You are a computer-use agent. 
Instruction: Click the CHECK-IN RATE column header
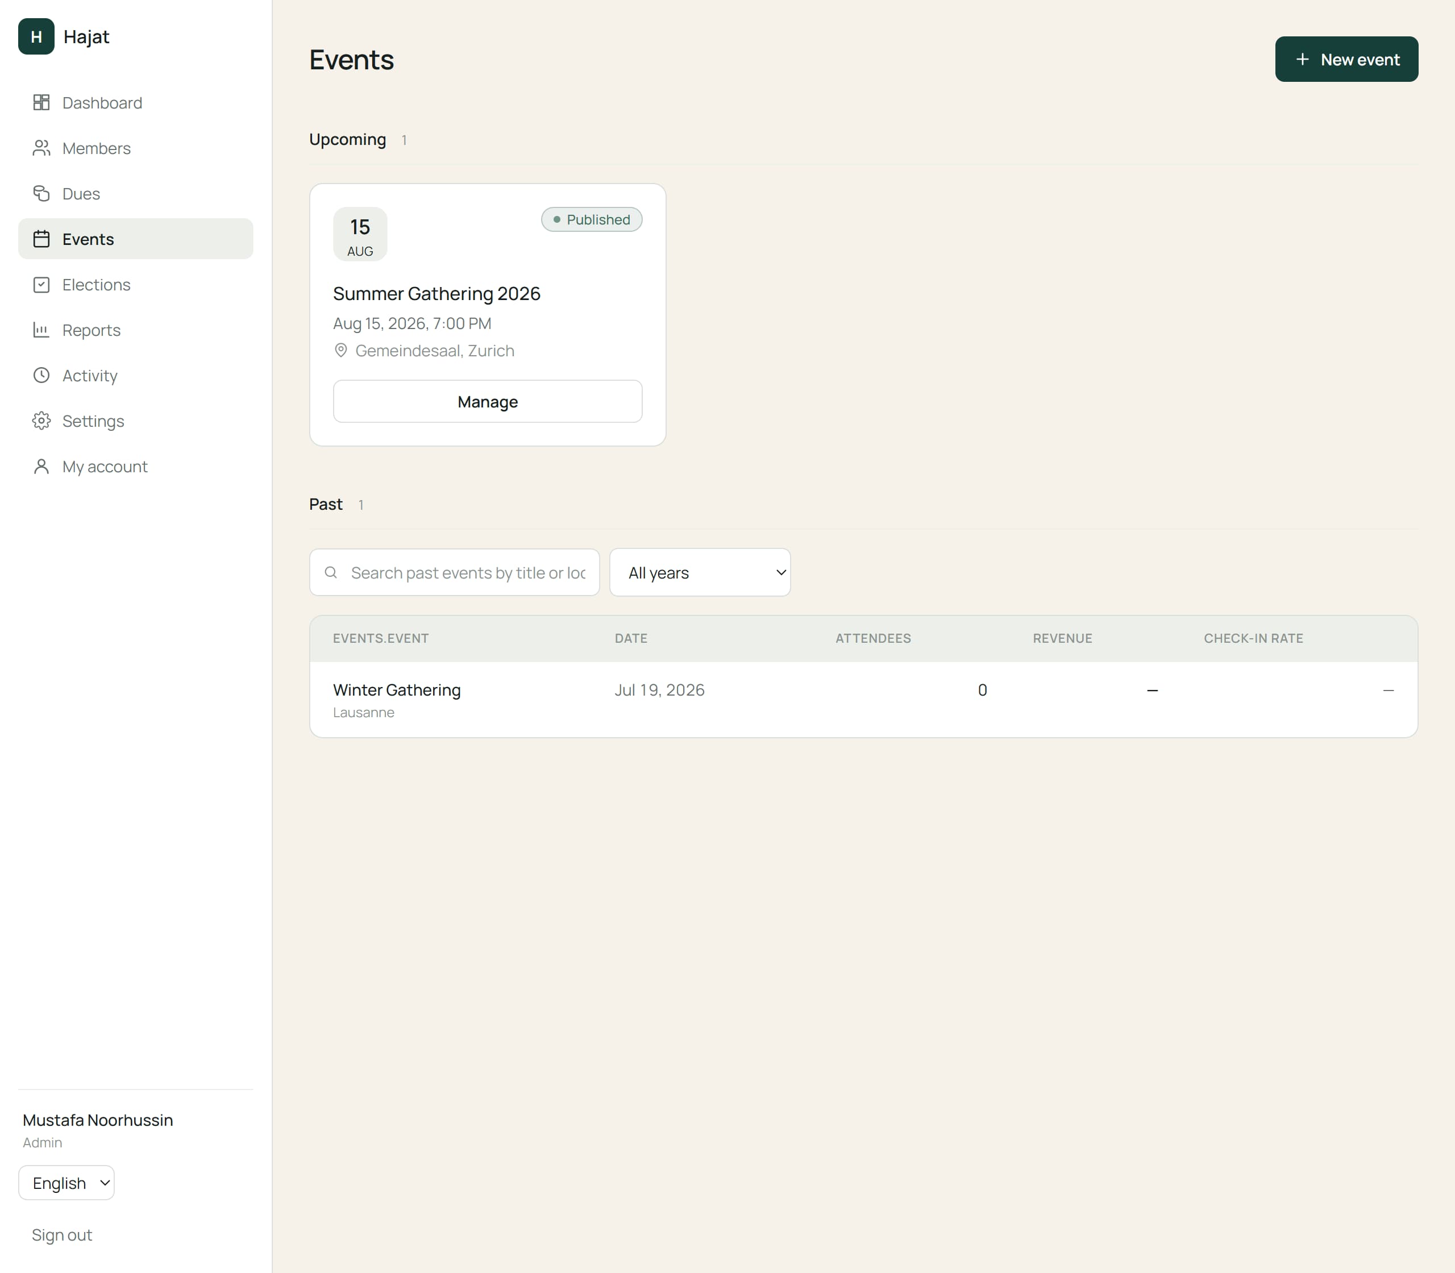coord(1253,638)
